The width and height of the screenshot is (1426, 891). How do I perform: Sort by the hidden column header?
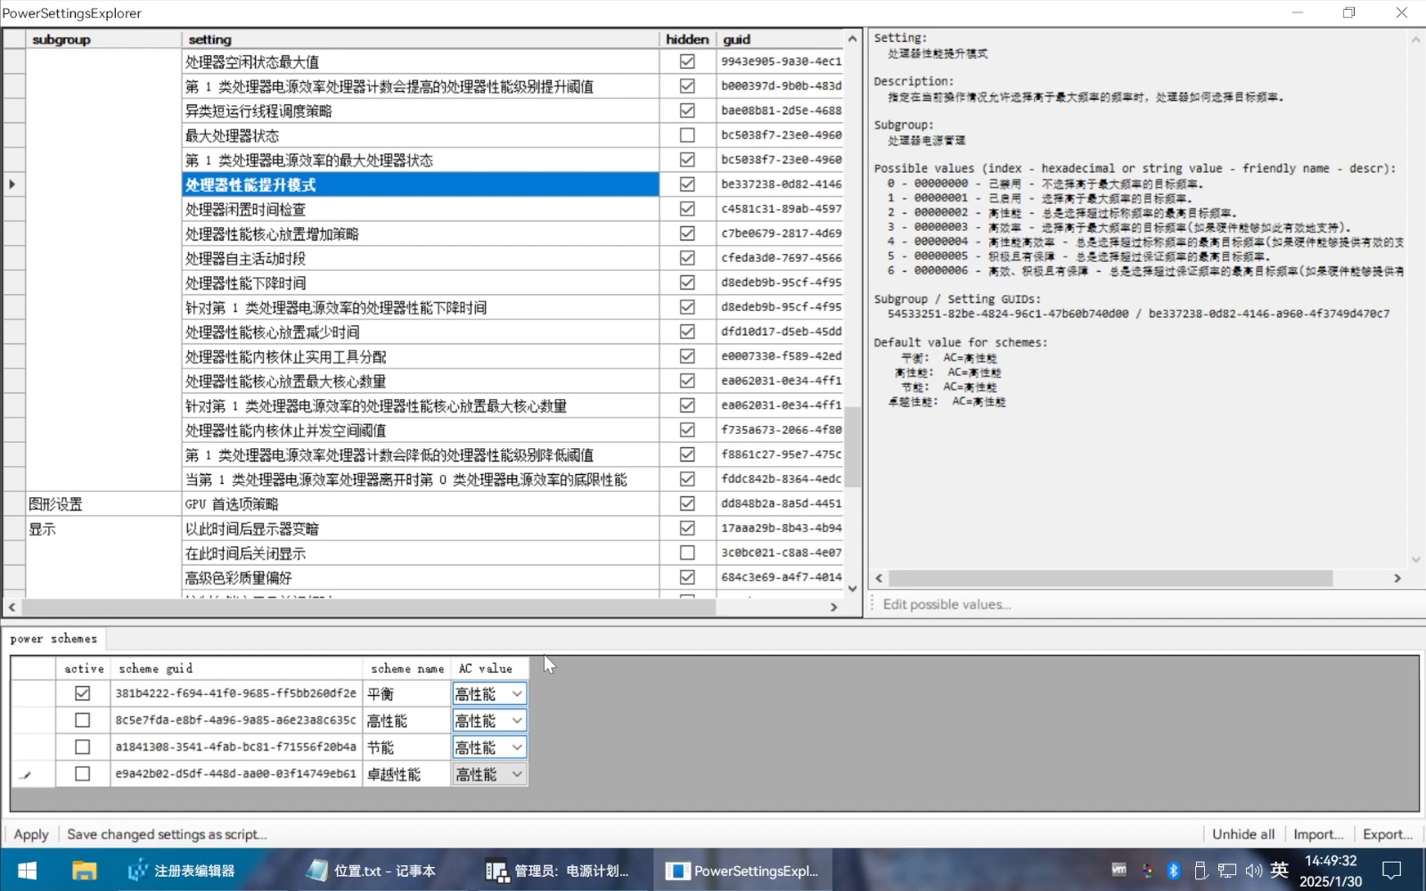687,39
